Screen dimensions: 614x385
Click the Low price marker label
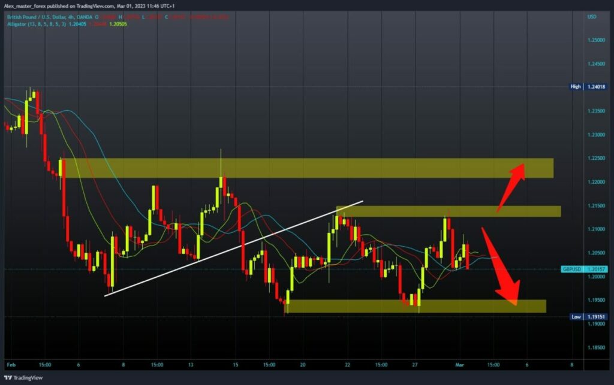(x=575, y=317)
